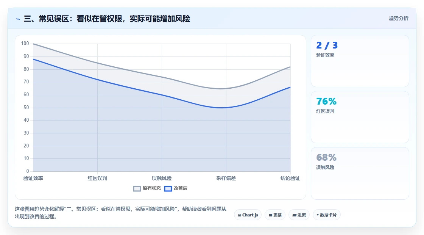
Task: Click the y-axis value 100
Action: coord(25,44)
